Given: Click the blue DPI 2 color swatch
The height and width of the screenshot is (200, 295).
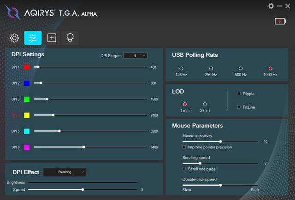Looking at the screenshot, I should (27, 83).
